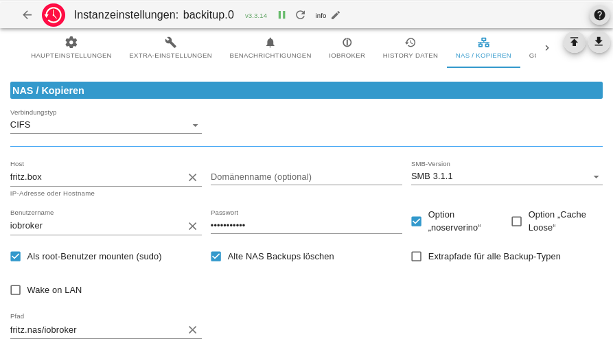Screen dimensions: 613x352
Task: Click the restart instance refresh icon
Action: coord(301,14)
